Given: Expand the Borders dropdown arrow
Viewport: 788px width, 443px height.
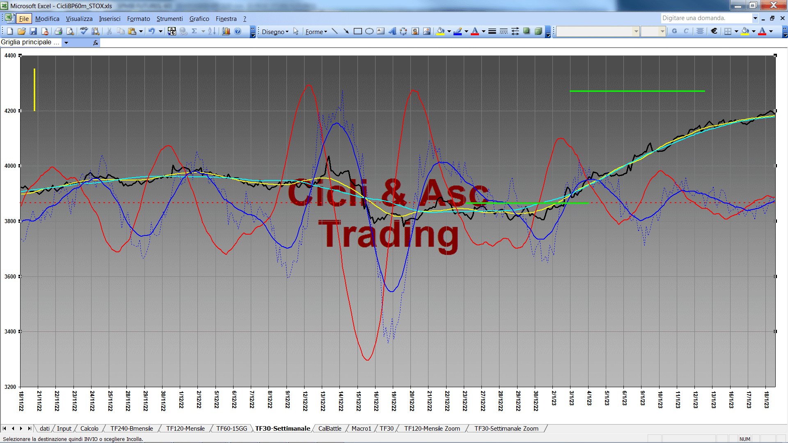Looking at the screenshot, I should coord(736,31).
